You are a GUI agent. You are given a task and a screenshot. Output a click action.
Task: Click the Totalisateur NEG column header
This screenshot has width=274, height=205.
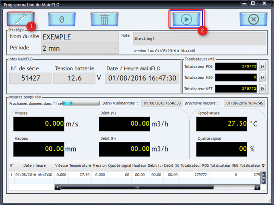[x=224, y=166]
